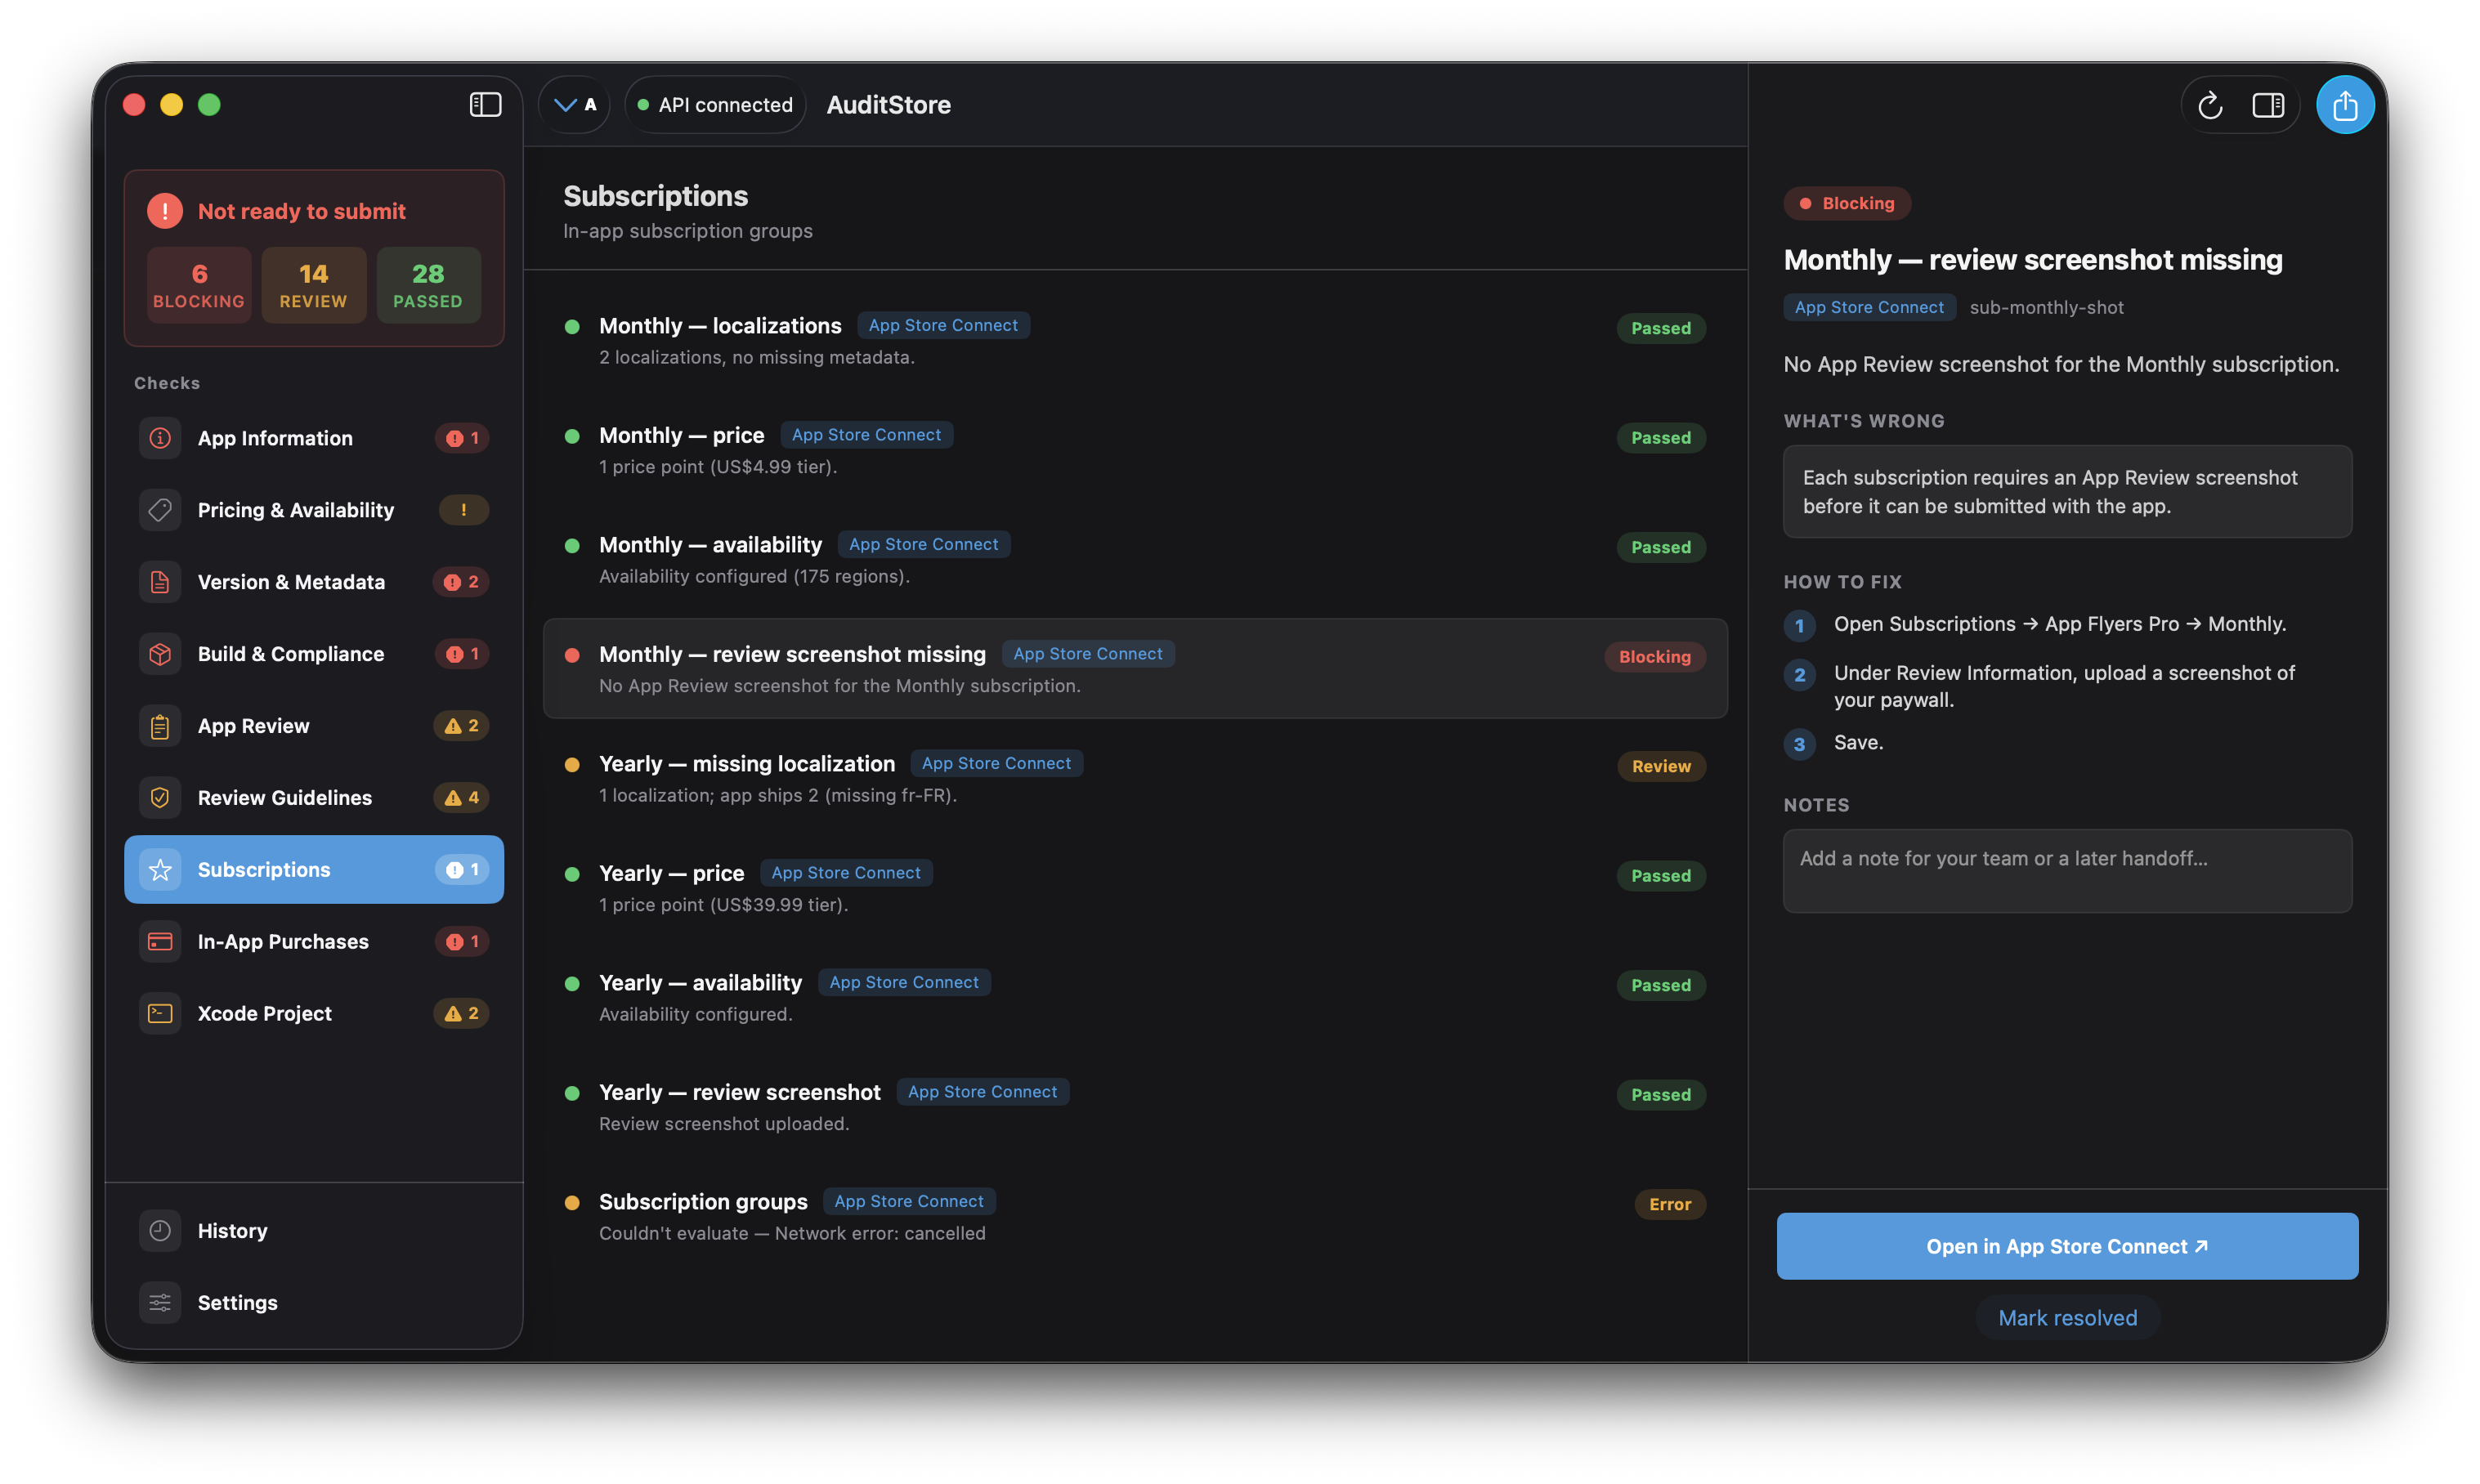This screenshot has width=2480, height=1484.
Task: Click the 28 Passed summary tile
Action: pyautogui.click(x=428, y=285)
